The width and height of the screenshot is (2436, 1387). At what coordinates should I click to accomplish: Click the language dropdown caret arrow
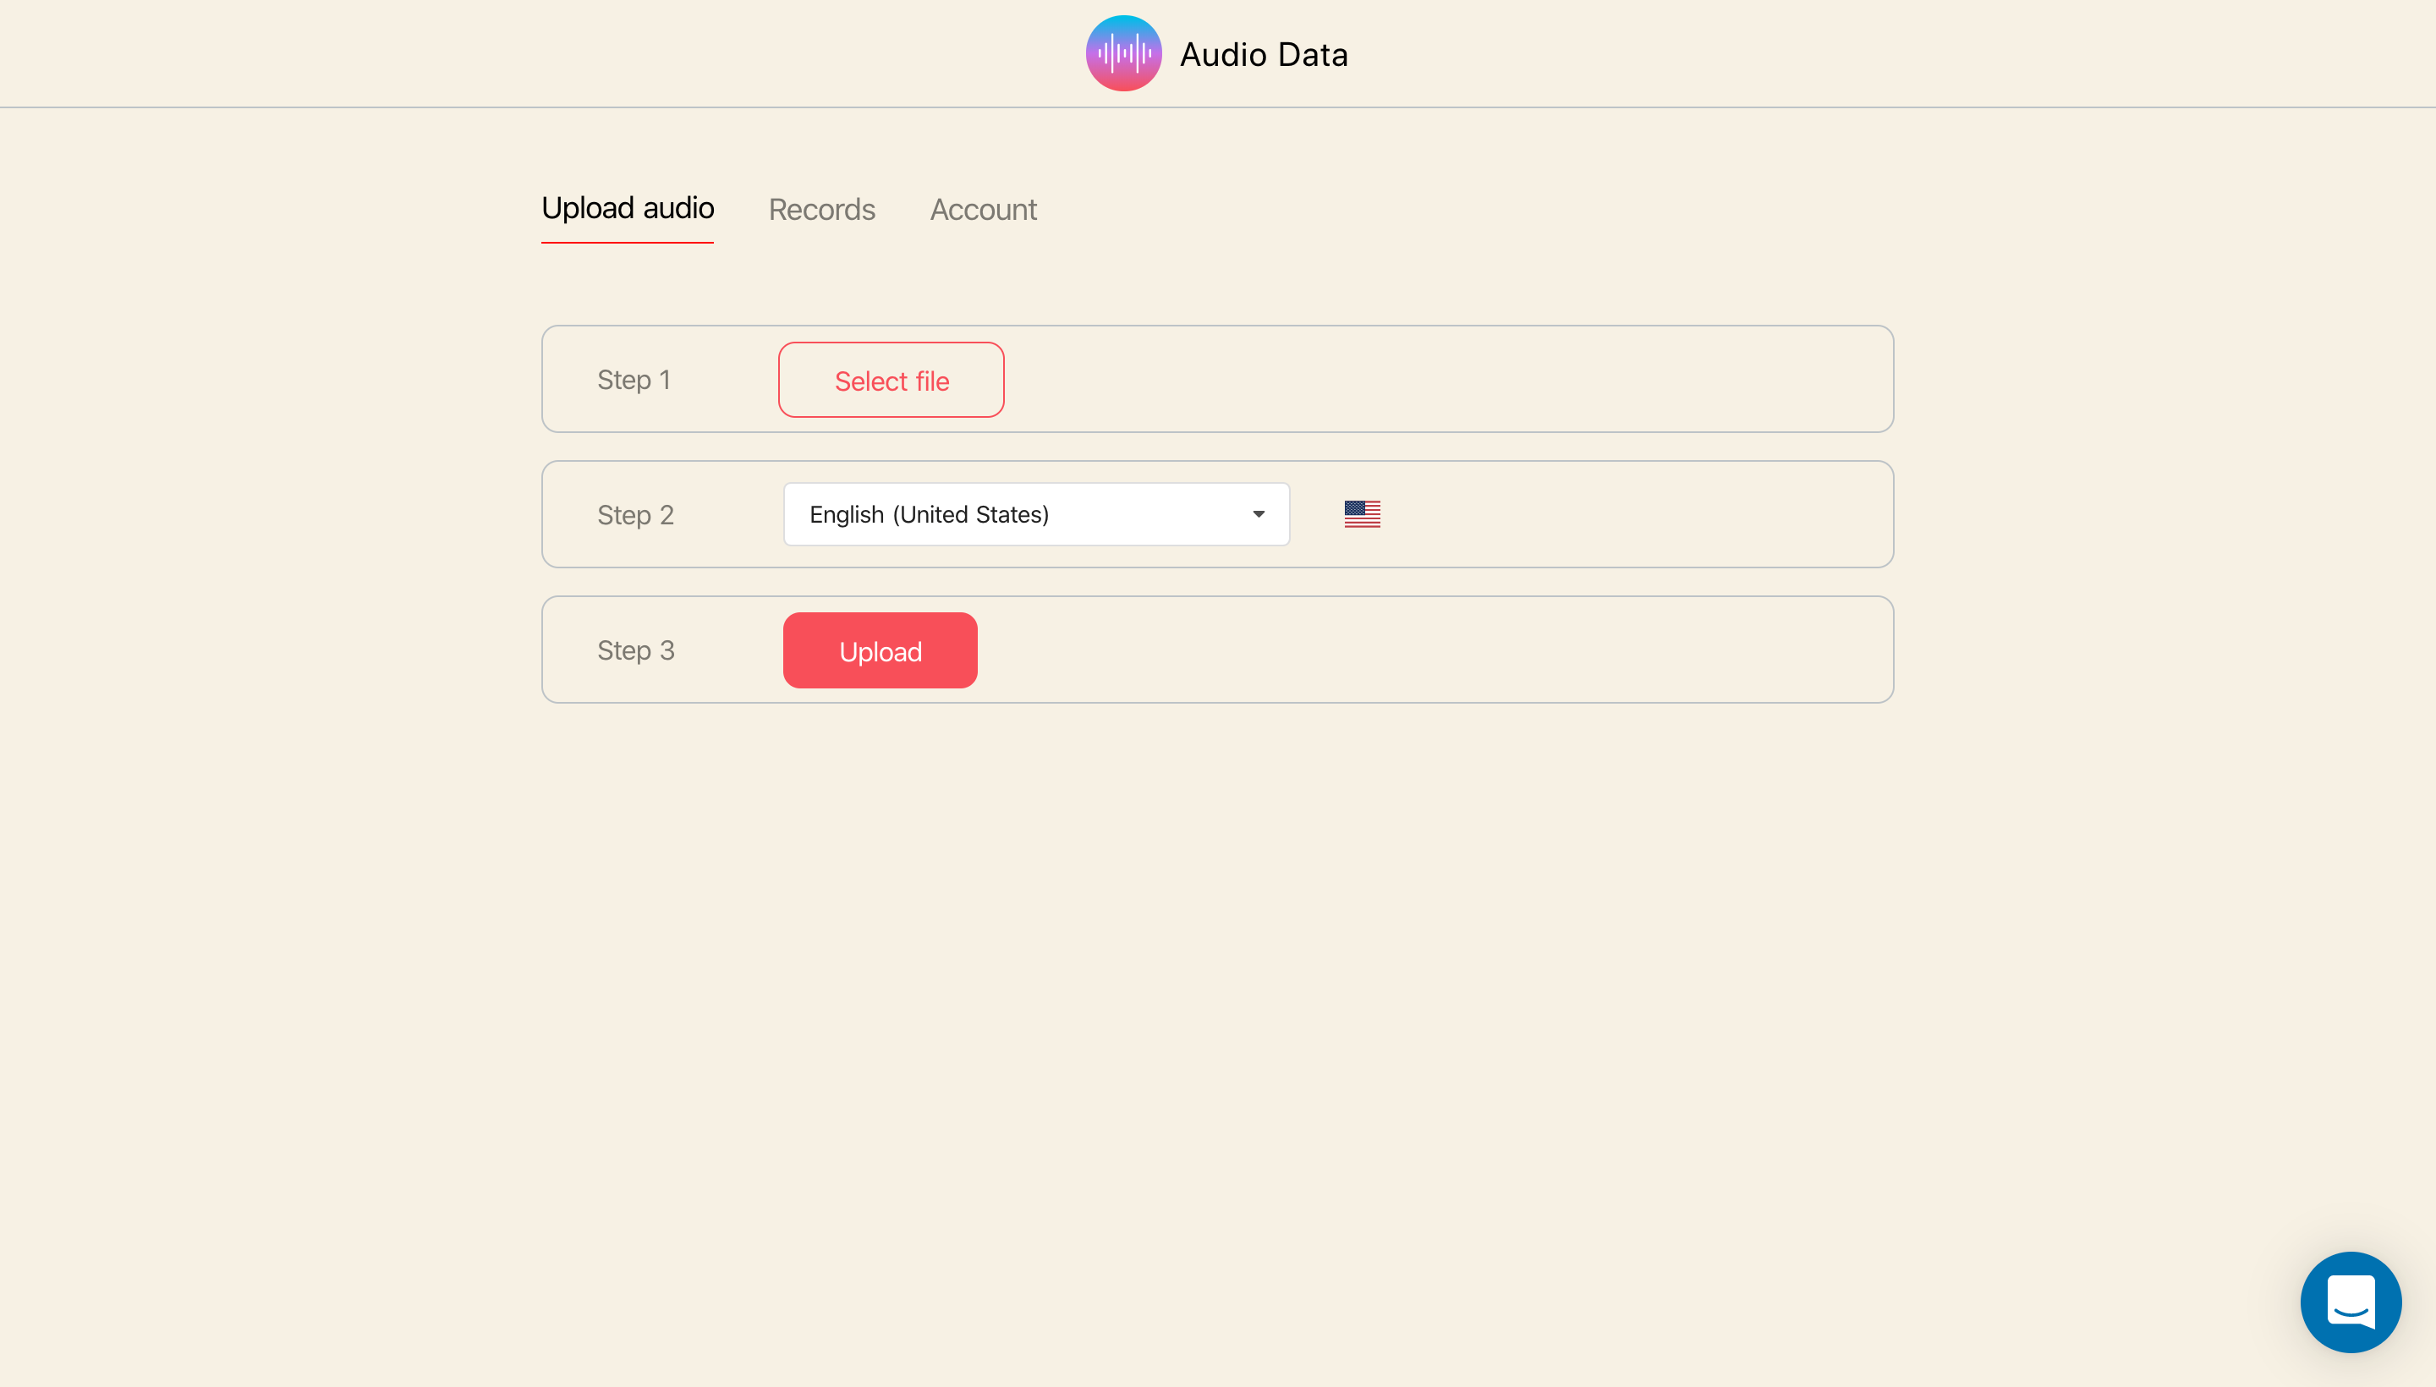(1259, 514)
